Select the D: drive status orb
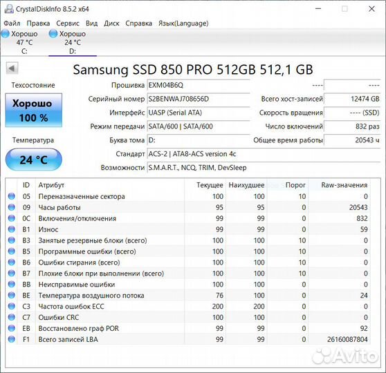The height and width of the screenshot is (373, 386). click(x=53, y=33)
